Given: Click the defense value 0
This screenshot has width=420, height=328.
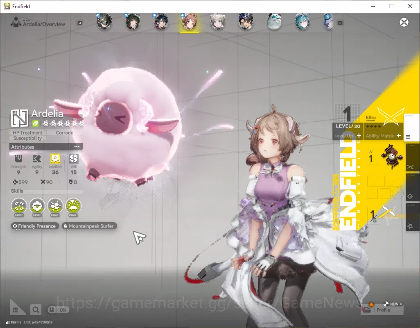Looking at the screenshot, I should coord(73,182).
